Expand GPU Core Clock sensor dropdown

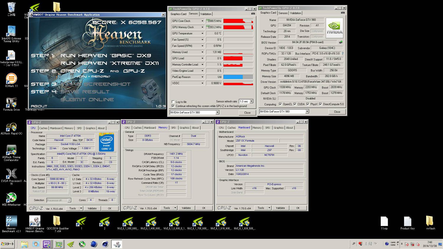pyautogui.click(x=202, y=21)
